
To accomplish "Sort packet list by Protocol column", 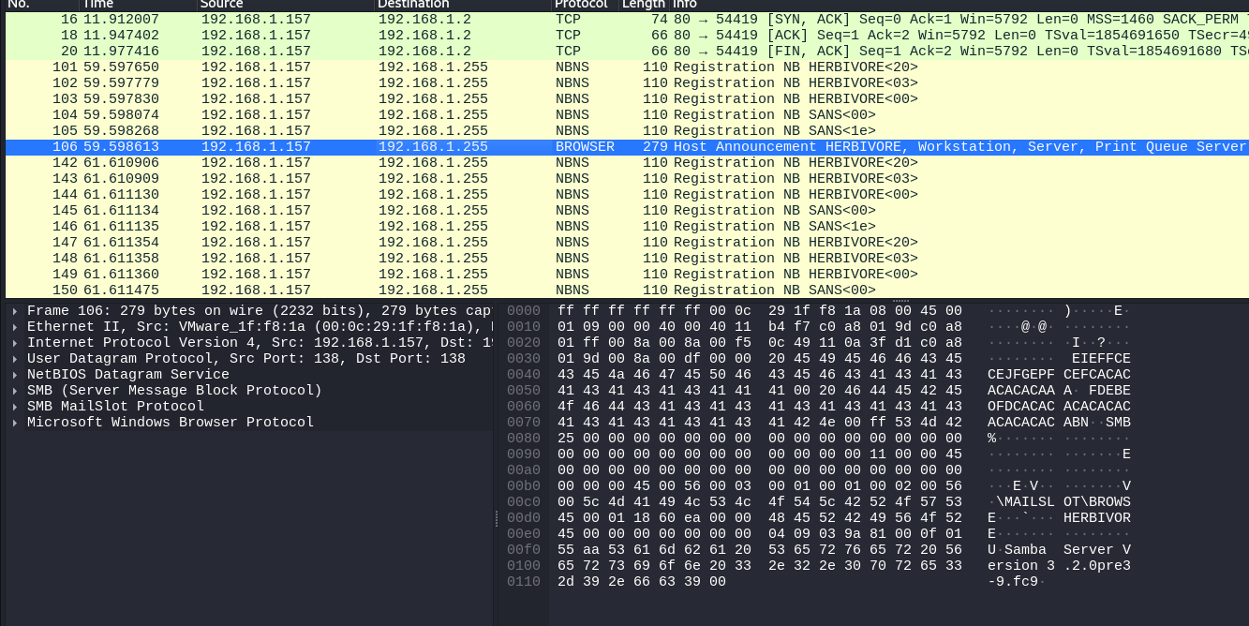I will click(581, 5).
